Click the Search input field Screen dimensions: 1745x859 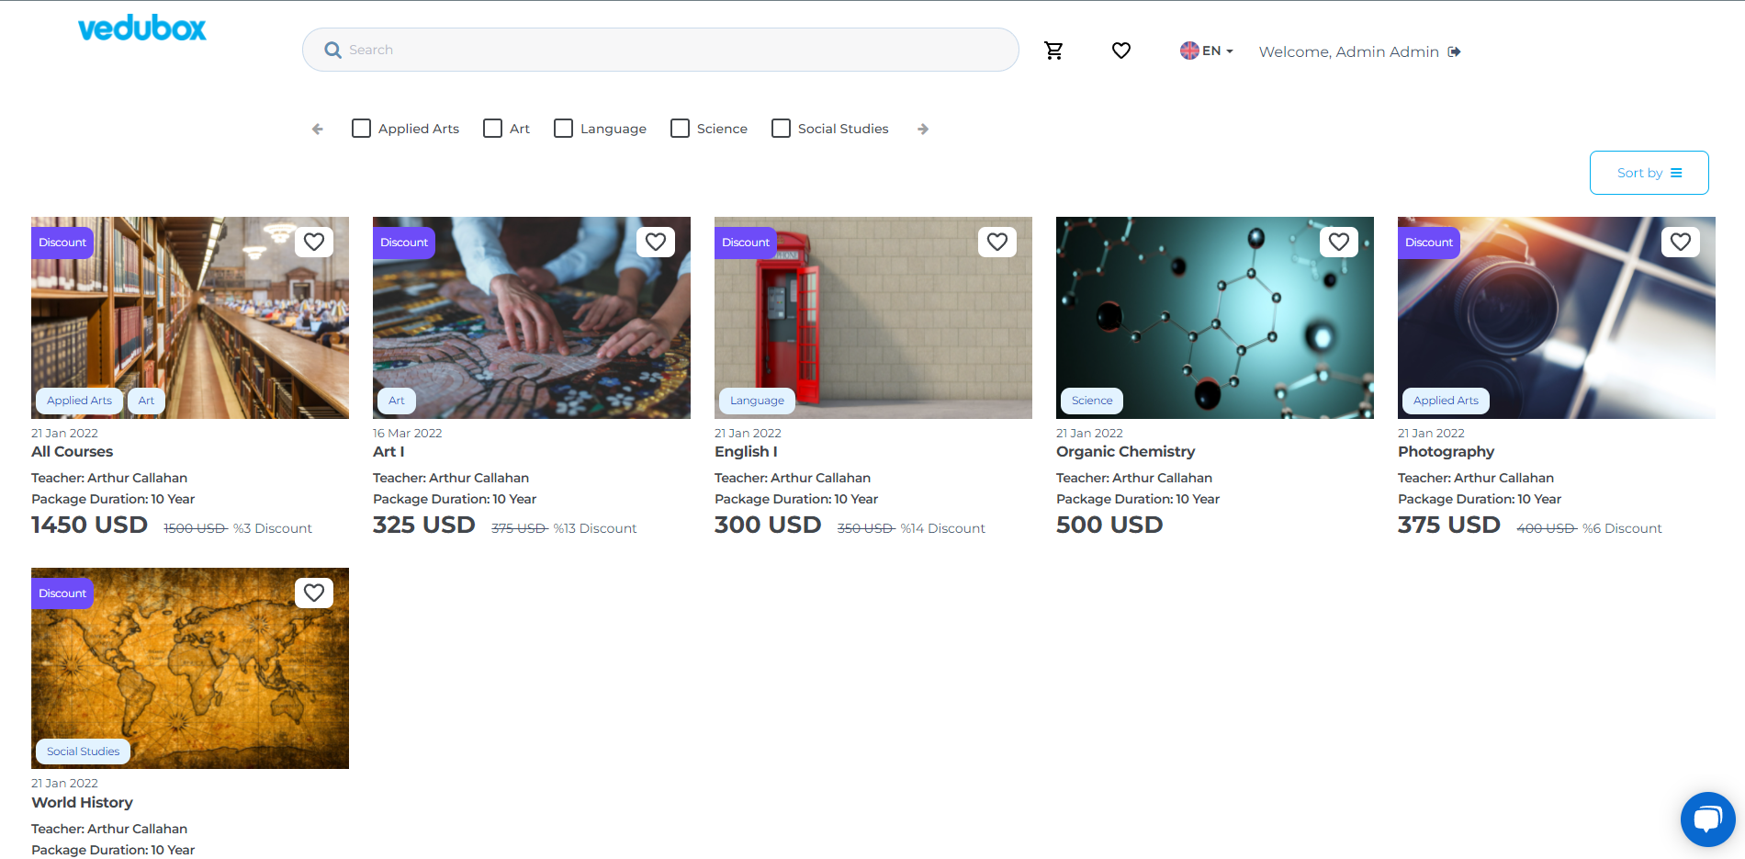point(661,50)
